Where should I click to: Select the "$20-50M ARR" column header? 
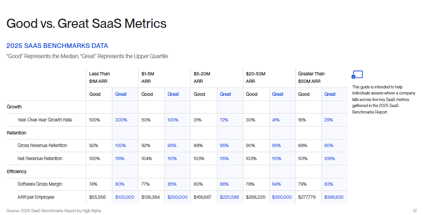(255, 77)
